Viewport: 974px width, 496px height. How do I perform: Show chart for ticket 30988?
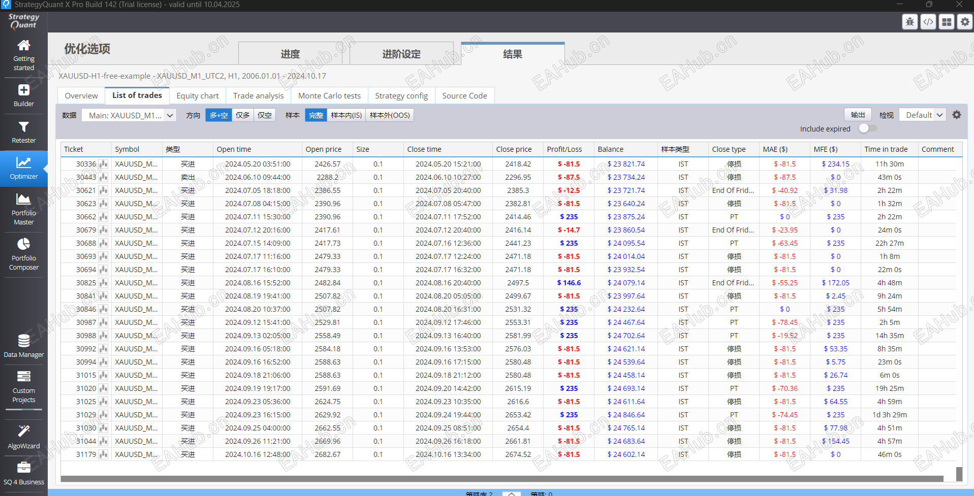point(104,336)
